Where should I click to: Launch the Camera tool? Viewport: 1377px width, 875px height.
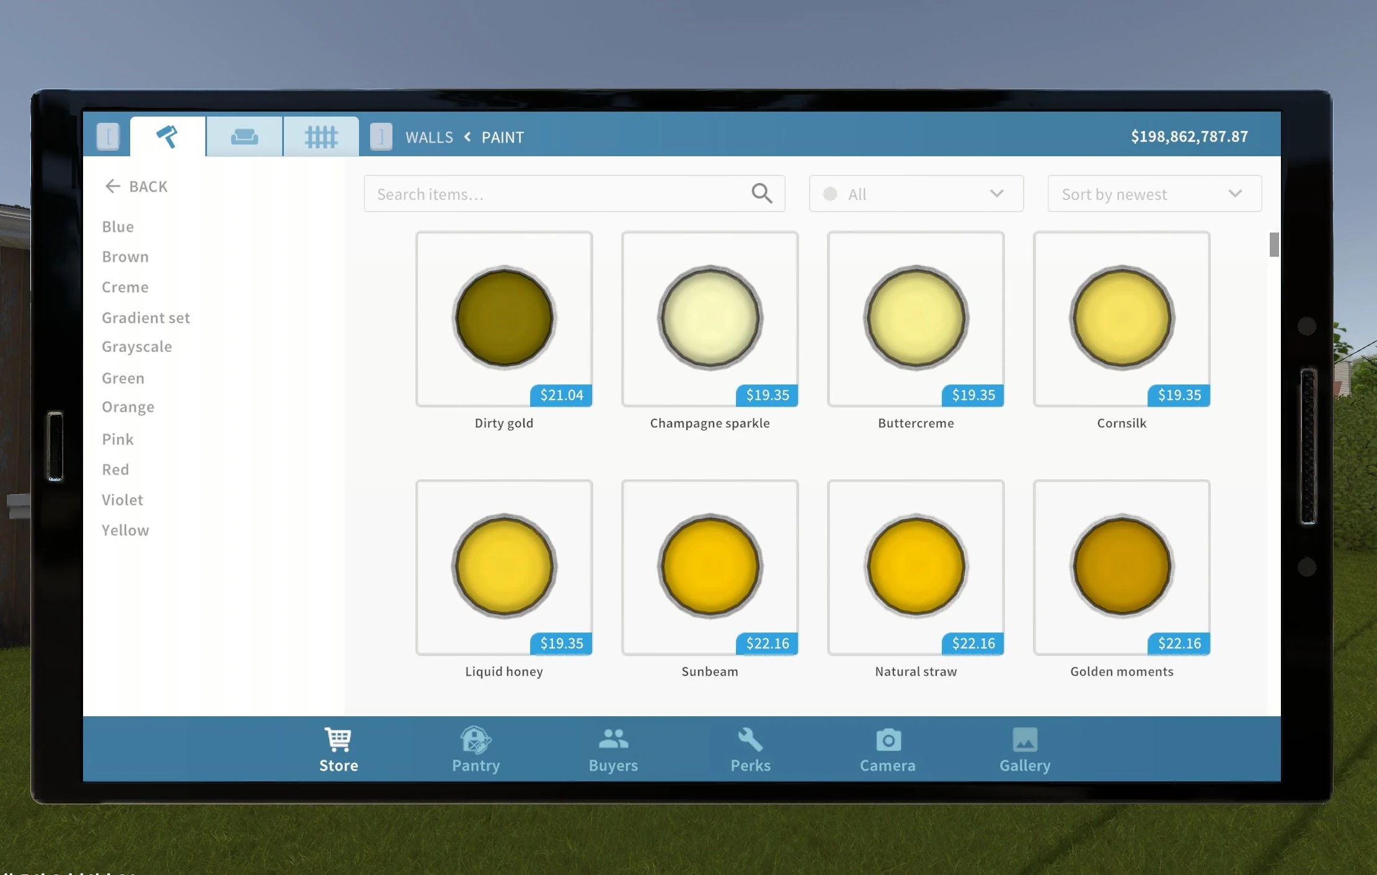887,750
